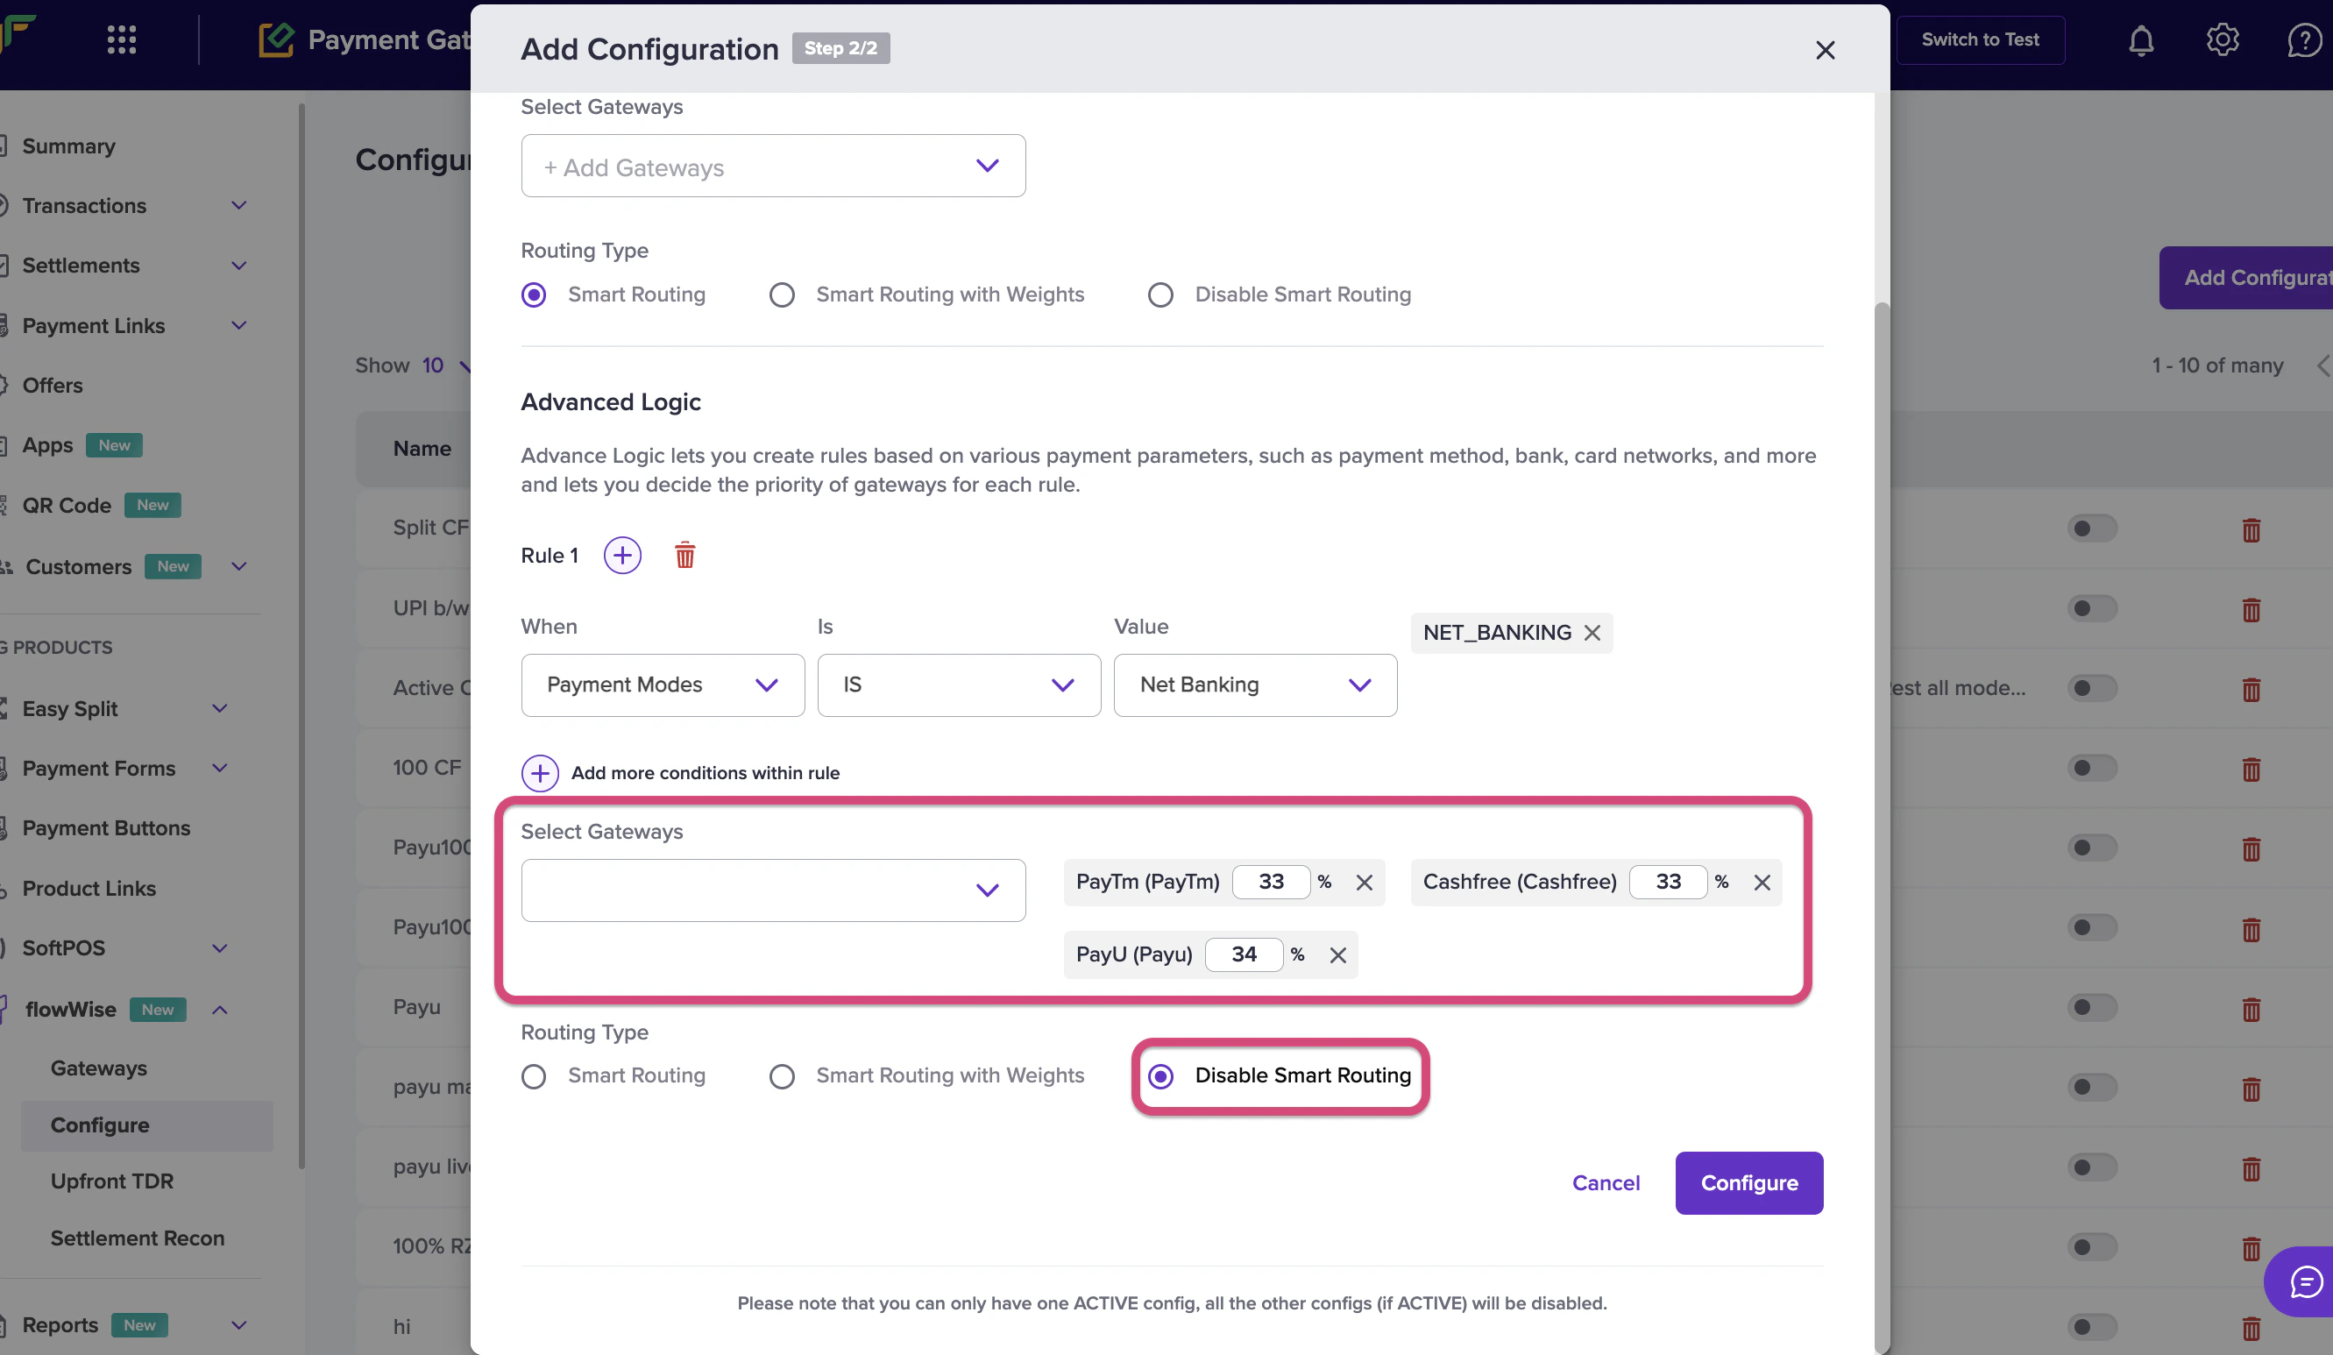Viewport: 2333px width, 1355px height.
Task: Click the plus icon next to Rule 1
Action: (622, 556)
